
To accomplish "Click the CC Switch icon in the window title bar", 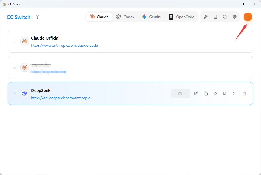I will 5,4.
